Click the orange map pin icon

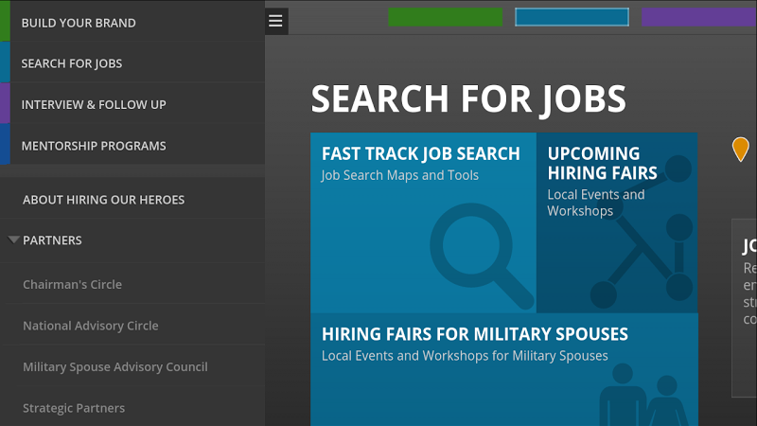(x=740, y=150)
